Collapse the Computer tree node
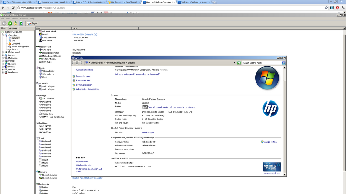 tap(3, 35)
